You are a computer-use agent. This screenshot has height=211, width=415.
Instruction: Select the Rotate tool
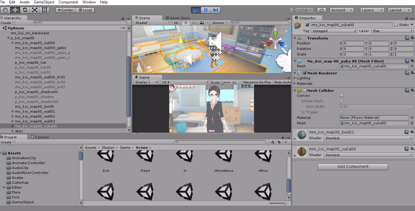coord(25,10)
